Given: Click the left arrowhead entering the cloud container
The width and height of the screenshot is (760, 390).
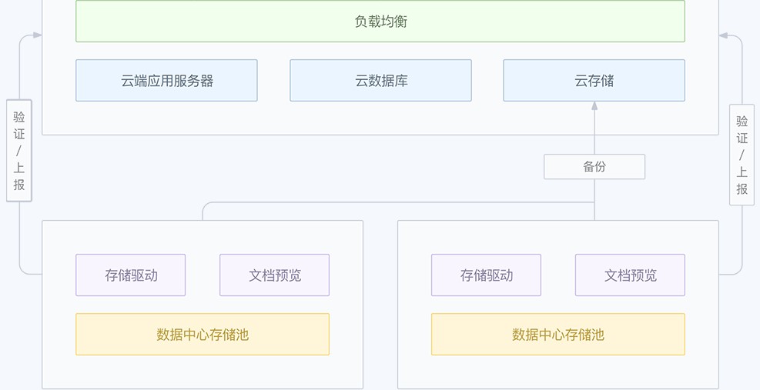Looking at the screenshot, I should [36, 35].
